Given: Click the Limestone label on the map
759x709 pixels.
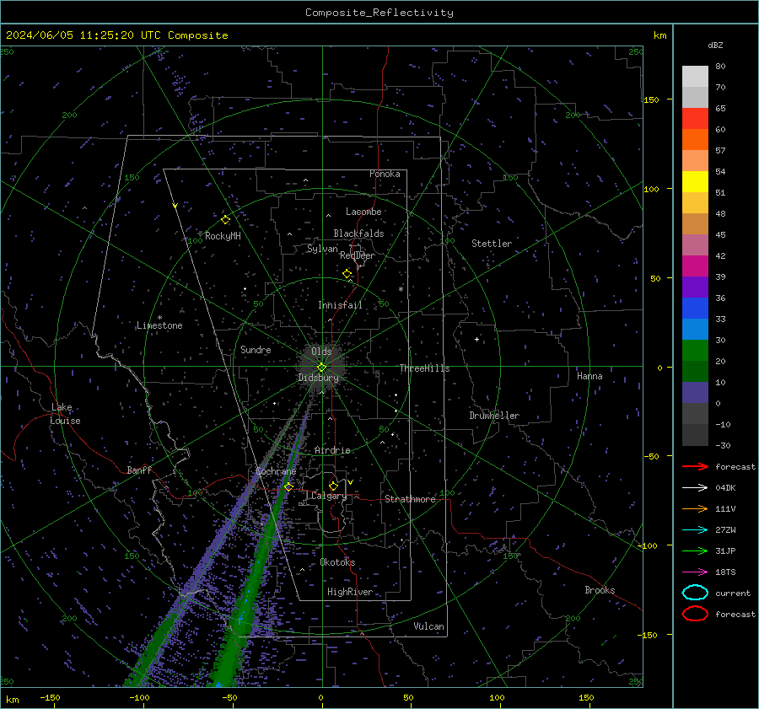Looking at the screenshot, I should [x=159, y=325].
